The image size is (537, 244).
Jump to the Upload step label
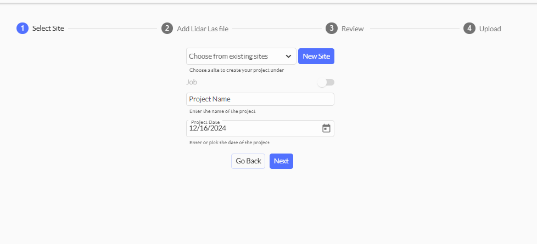click(490, 29)
